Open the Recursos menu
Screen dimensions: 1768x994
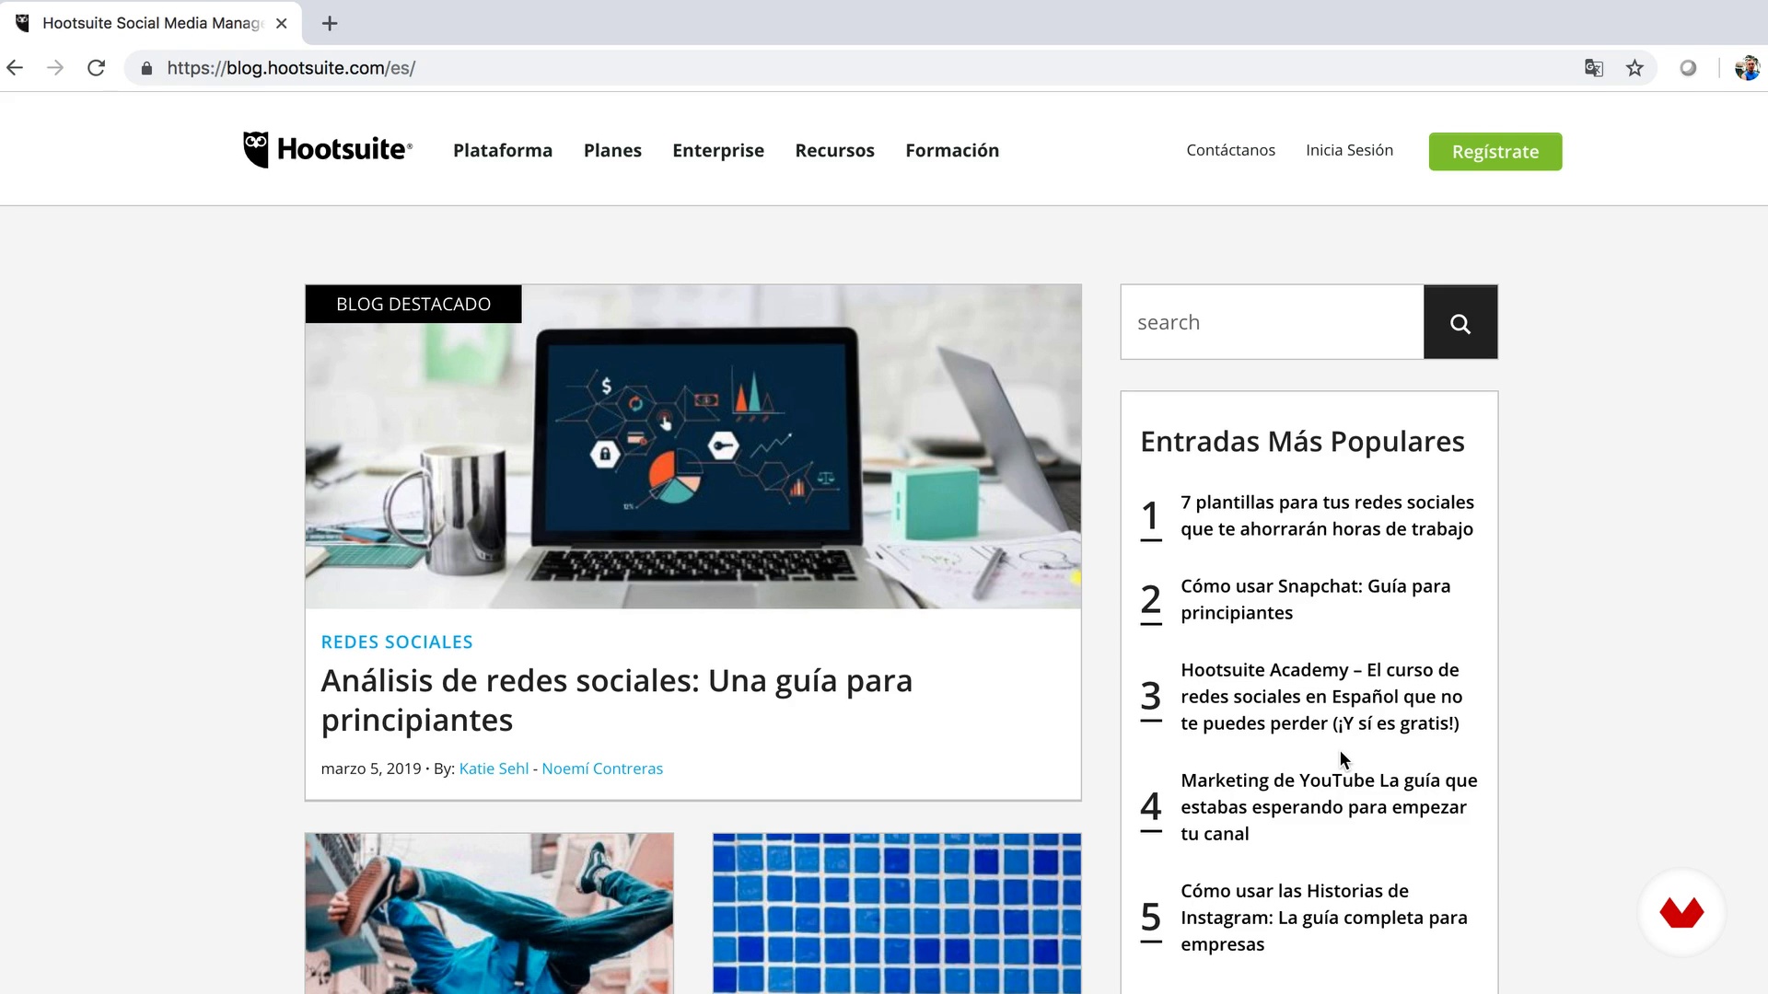[x=835, y=150]
